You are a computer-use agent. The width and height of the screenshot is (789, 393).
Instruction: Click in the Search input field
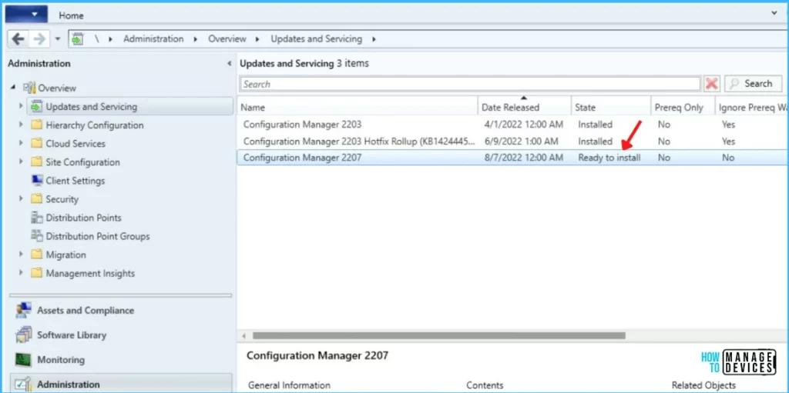(470, 84)
